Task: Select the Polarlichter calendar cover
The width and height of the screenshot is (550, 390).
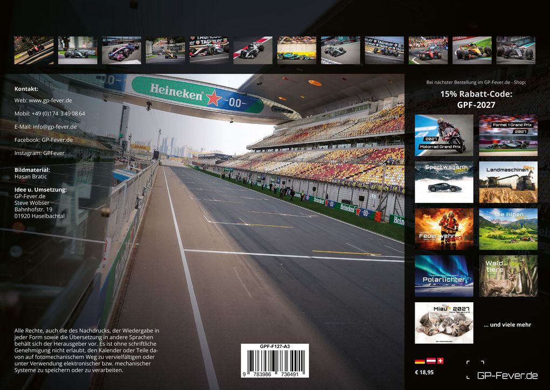Action: [444, 276]
